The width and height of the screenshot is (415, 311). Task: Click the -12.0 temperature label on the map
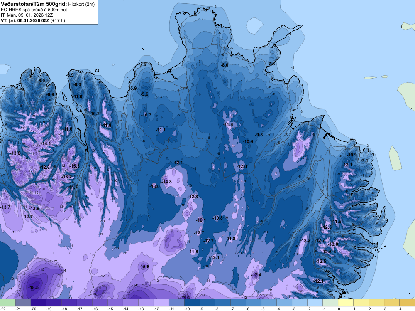click(x=242, y=166)
